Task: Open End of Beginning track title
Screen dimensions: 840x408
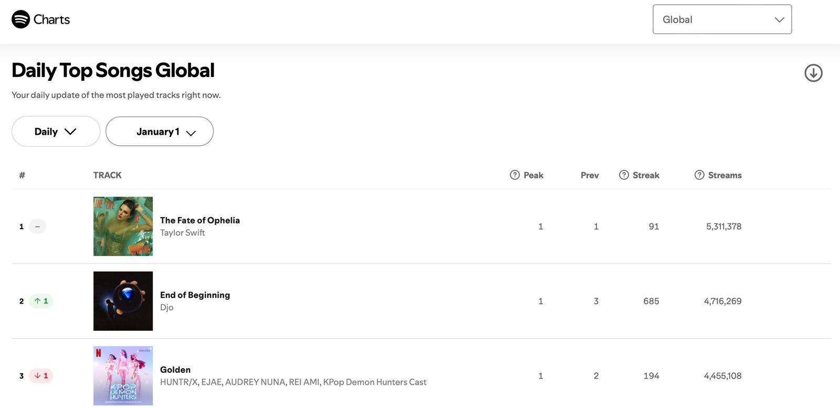Action: pyautogui.click(x=195, y=295)
